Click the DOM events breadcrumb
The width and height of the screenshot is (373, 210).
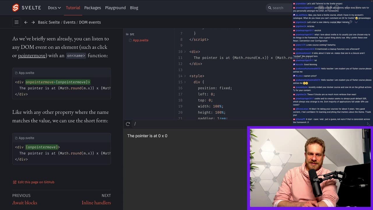point(90,22)
